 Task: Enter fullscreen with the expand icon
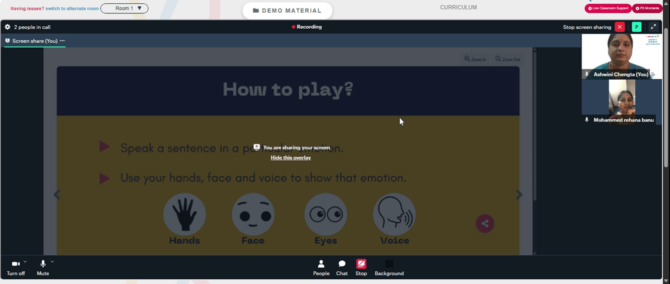click(653, 27)
